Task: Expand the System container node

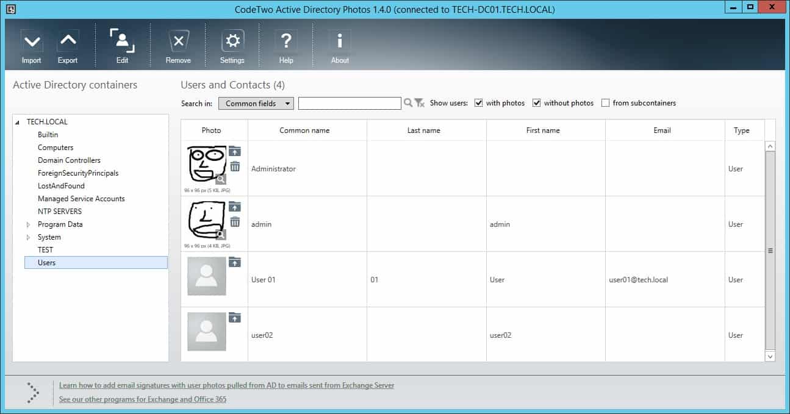Action: click(x=28, y=237)
